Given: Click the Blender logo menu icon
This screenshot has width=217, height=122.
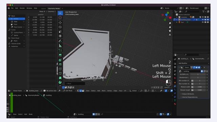Looking at the screenshot, I should (9, 8).
